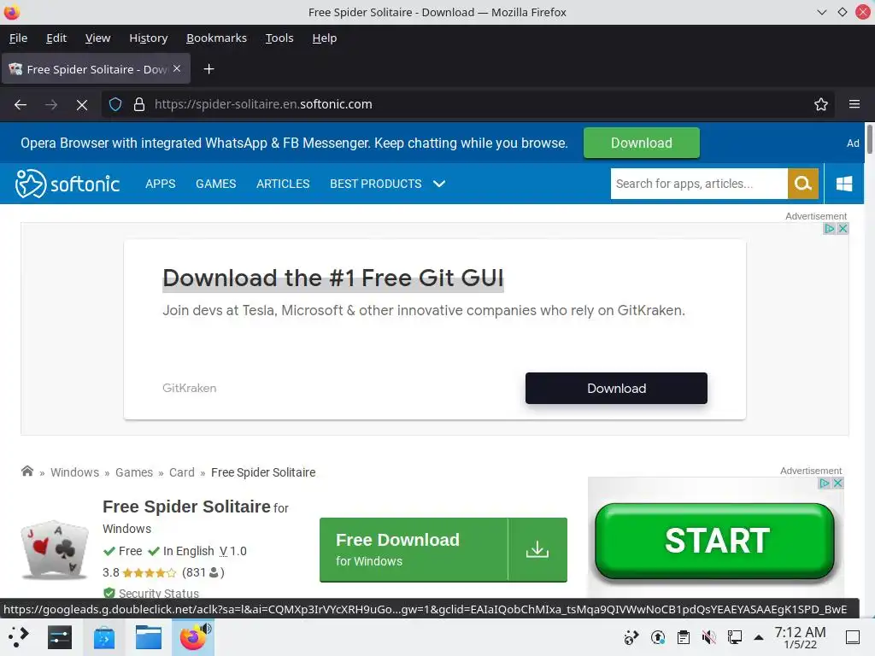Image resolution: width=875 pixels, height=656 pixels.
Task: Open AdChoices on the START ad
Action: [825, 483]
